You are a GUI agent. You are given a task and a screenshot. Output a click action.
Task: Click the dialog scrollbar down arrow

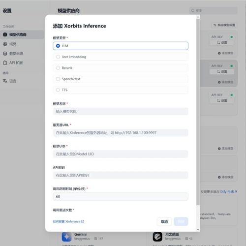coord(198,229)
